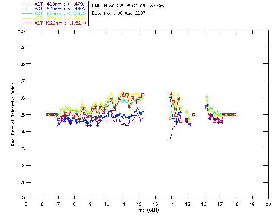Click the 'Data from: 08 Aug 2007' text
This screenshot has width=276, height=221.
click(119, 13)
